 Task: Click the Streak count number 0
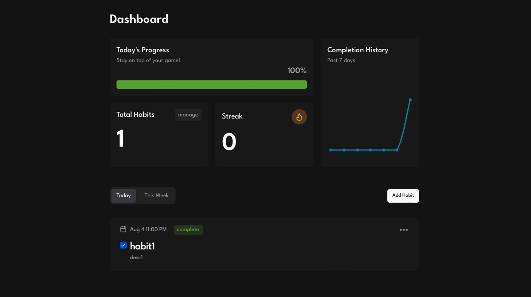(x=229, y=142)
